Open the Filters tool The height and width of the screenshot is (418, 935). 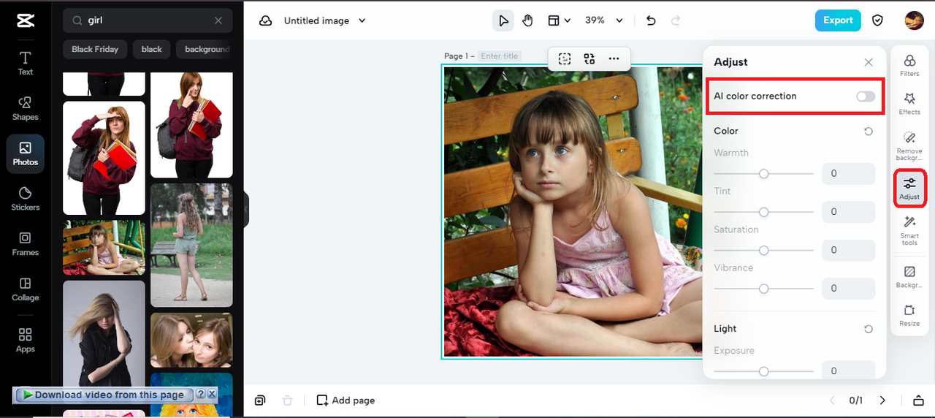[x=909, y=64]
